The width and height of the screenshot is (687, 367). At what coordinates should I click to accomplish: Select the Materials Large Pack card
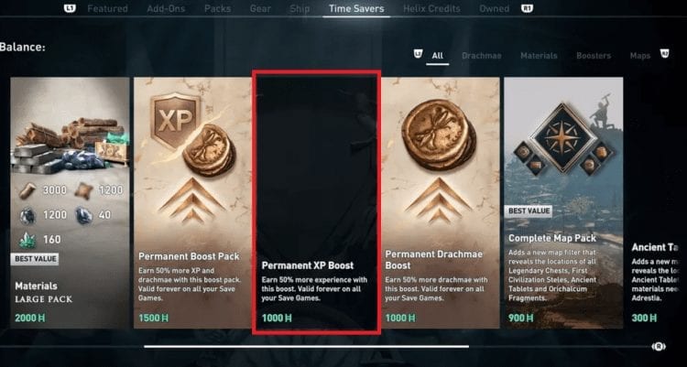pyautogui.click(x=71, y=203)
